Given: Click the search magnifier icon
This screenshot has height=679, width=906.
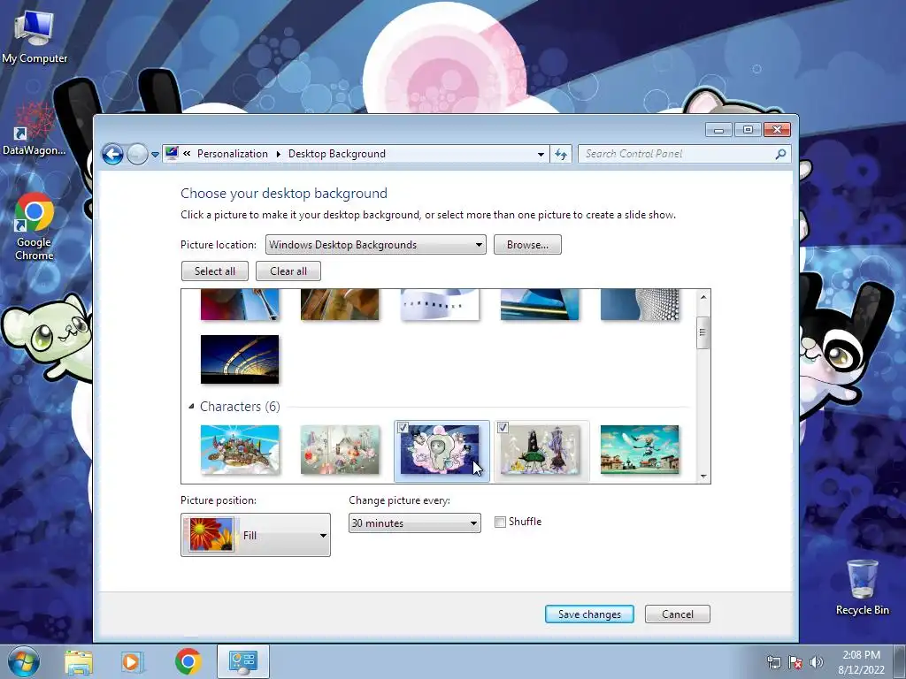Looking at the screenshot, I should 780,154.
